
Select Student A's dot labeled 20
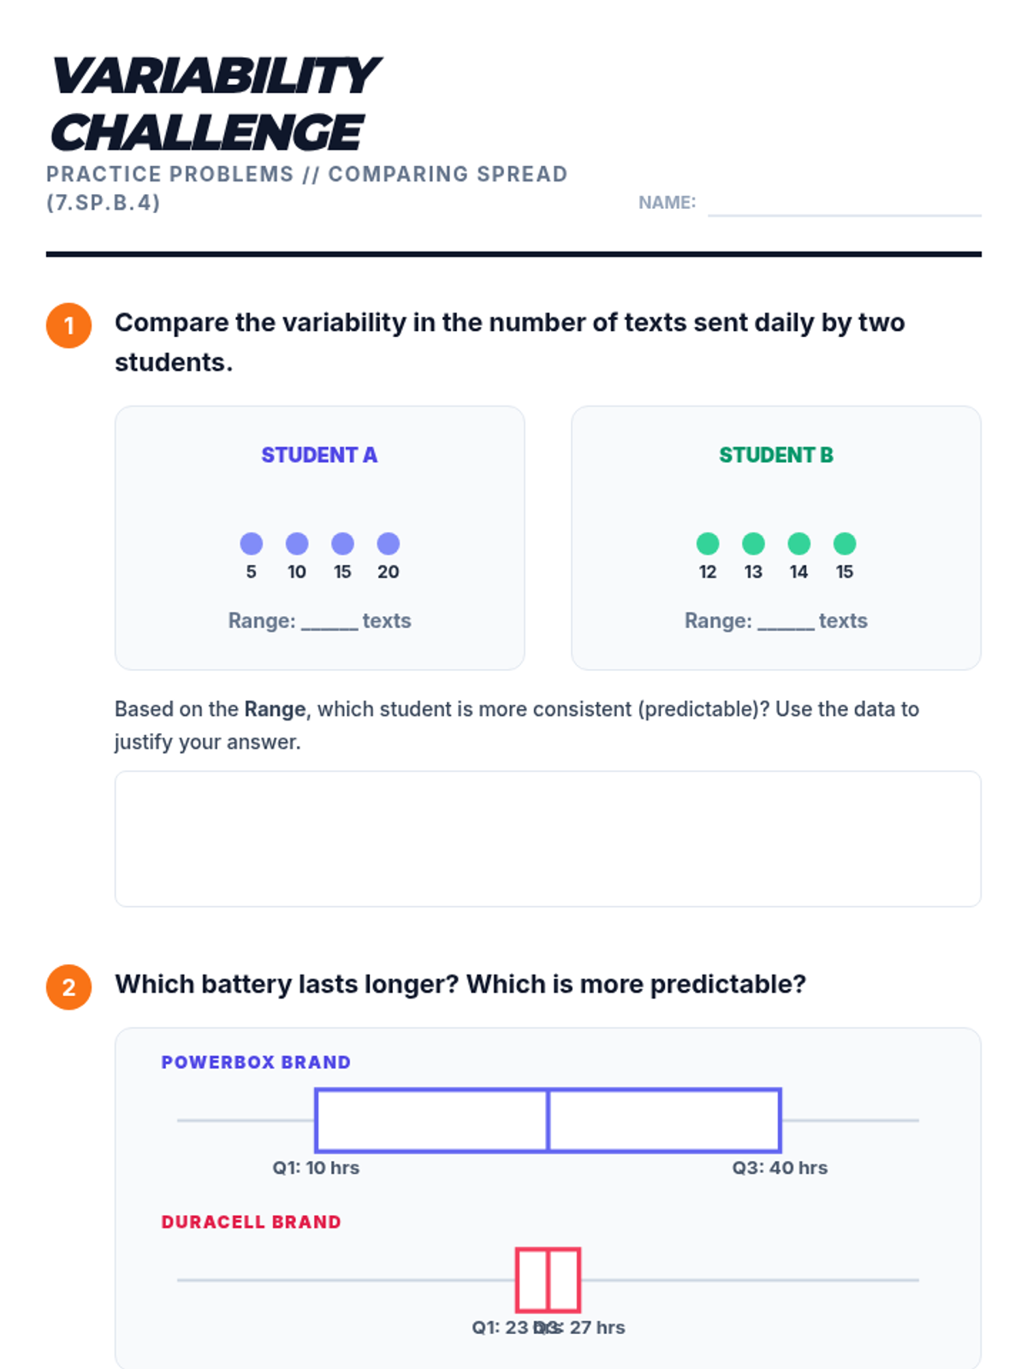tap(389, 543)
